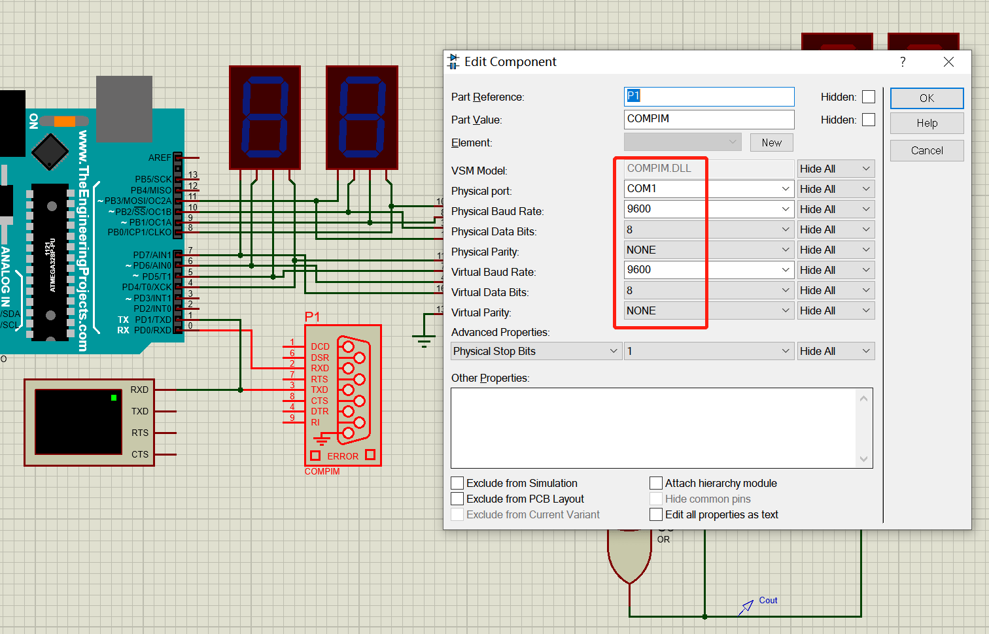This screenshot has width=989, height=634.
Task: Select the virtual terminal component
Action: [x=89, y=422]
